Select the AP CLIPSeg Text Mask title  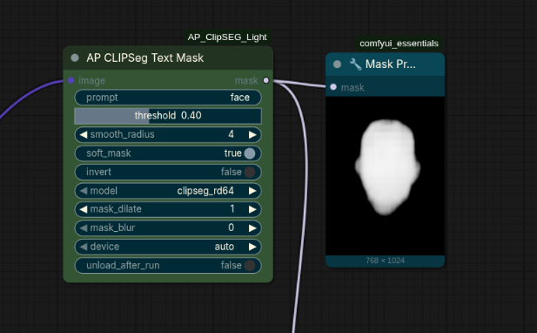pos(144,58)
